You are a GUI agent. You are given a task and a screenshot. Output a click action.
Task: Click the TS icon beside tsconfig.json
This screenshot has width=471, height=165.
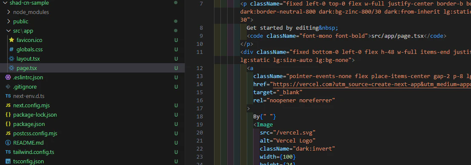(x=8, y=161)
